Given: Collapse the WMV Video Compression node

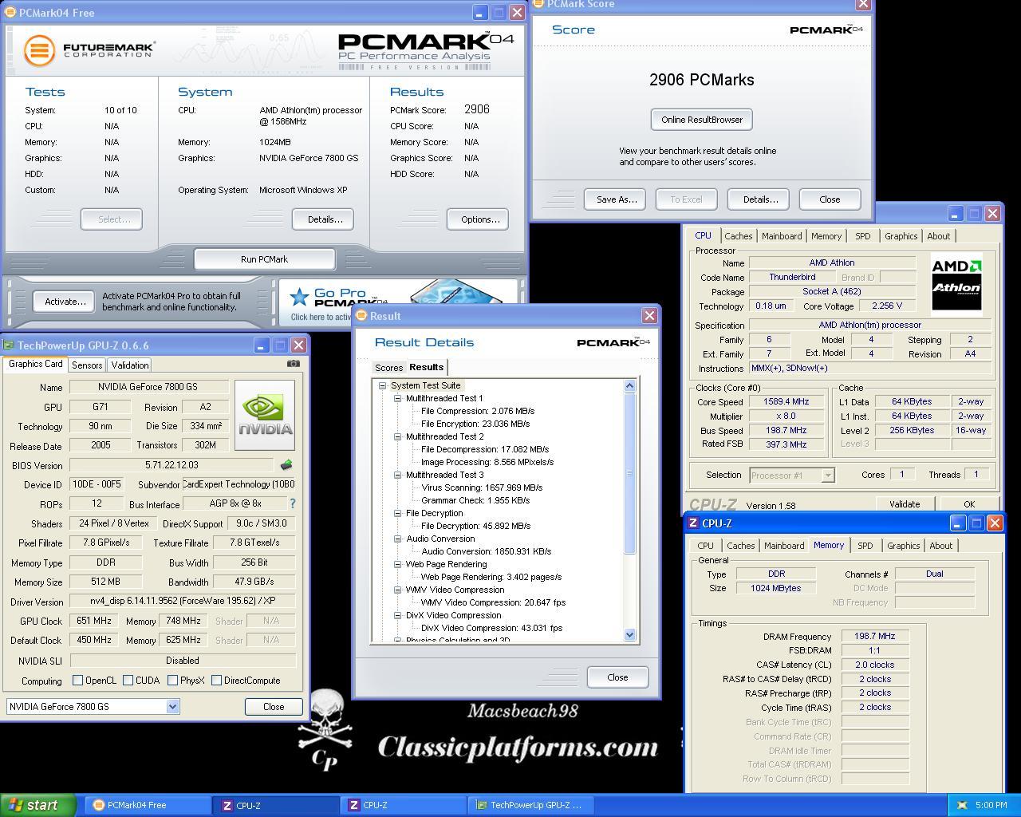Looking at the screenshot, I should (x=397, y=590).
